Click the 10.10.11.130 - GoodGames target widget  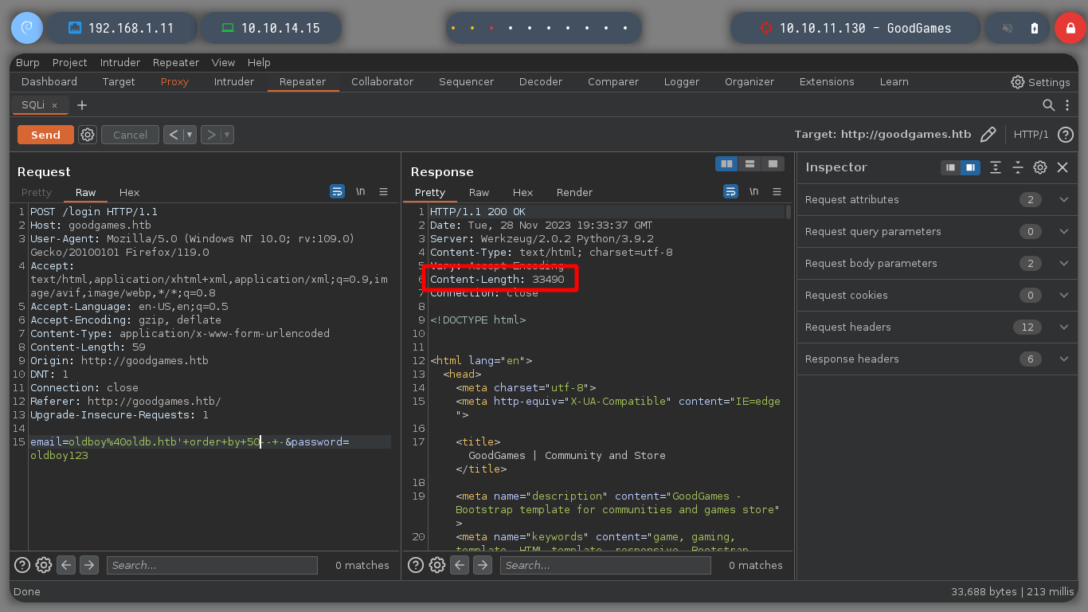pos(855,28)
